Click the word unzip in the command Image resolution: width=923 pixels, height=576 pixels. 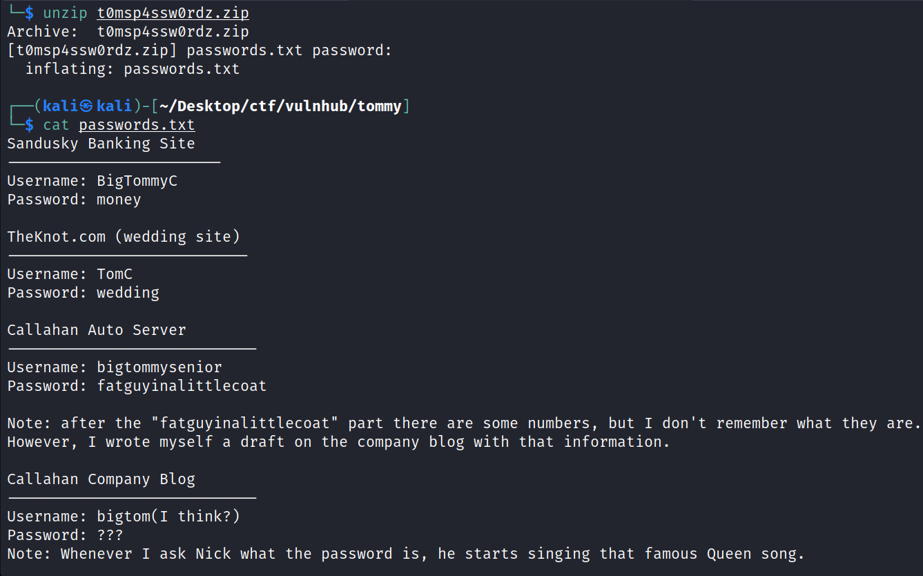[65, 13]
